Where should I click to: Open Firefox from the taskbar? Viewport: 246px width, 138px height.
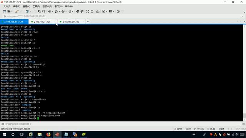click(48, 135)
